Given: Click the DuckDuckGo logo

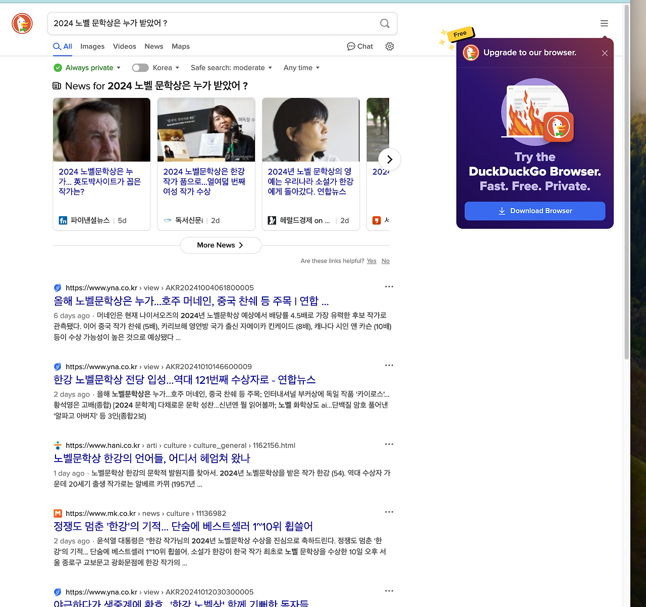Looking at the screenshot, I should (x=22, y=23).
